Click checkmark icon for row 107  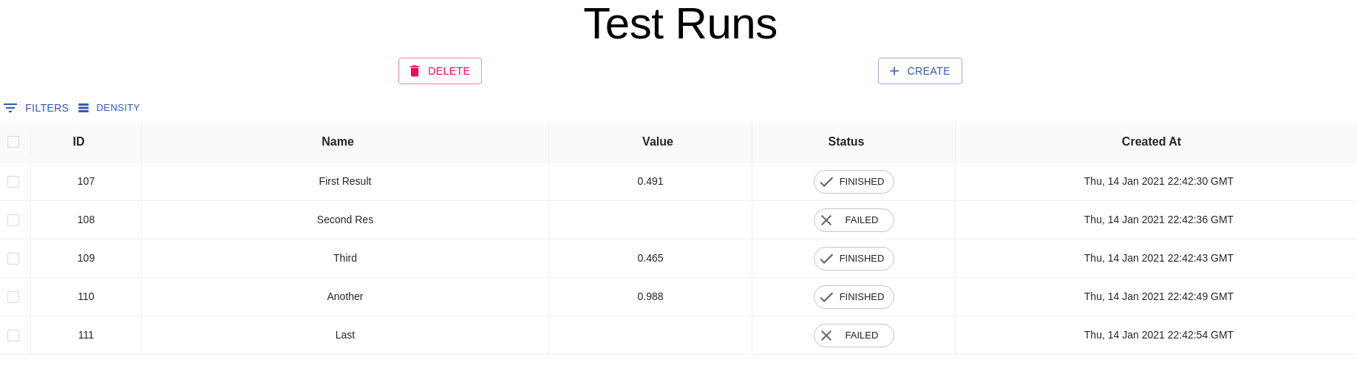click(x=826, y=182)
